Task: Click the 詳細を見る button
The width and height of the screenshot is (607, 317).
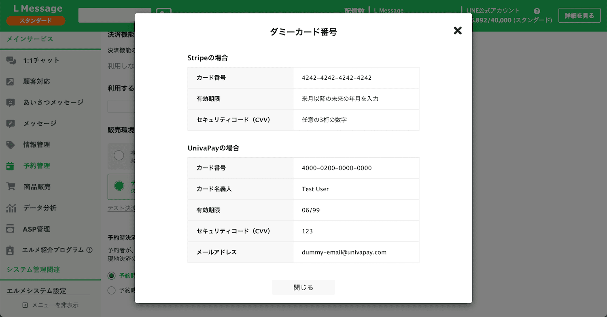Action: [x=579, y=16]
